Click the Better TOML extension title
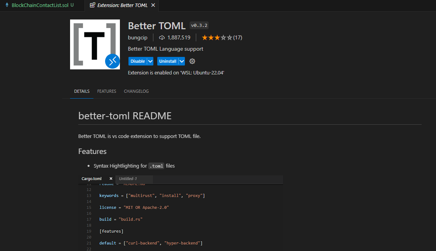Viewport: 436px width, 251px height. (x=156, y=26)
